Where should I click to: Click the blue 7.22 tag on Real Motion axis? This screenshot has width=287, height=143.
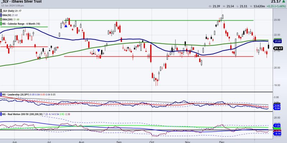[277, 126]
